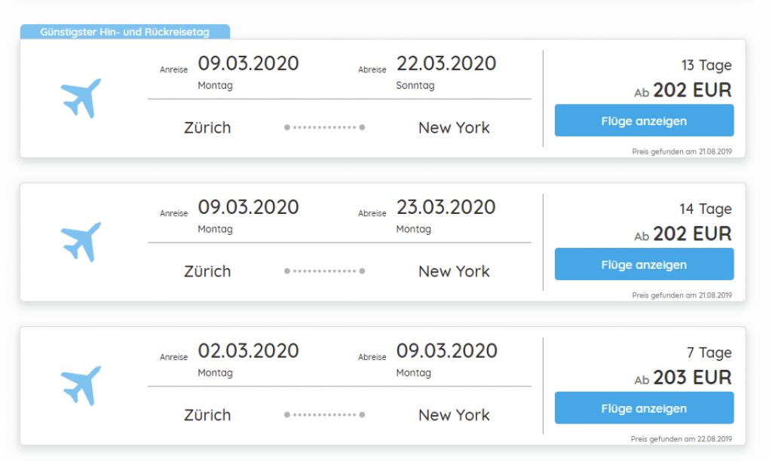Click the 'Ab 202 EUR' price for 13 Tage

tap(683, 91)
